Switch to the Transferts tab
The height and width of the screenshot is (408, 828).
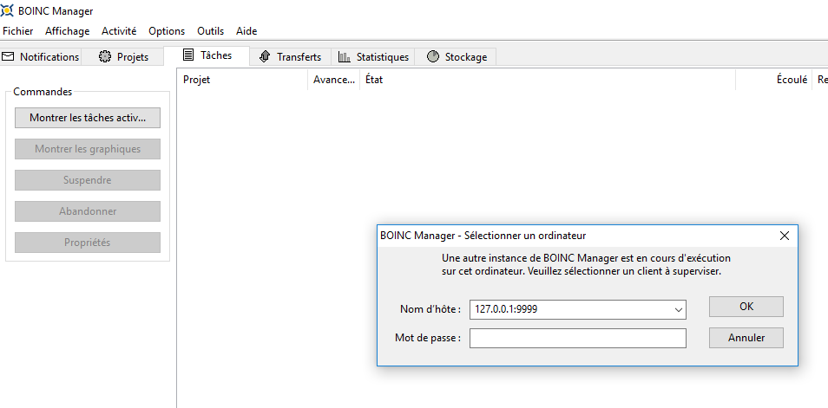290,56
